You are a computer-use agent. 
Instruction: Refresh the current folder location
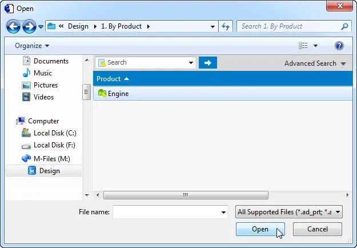pyautogui.click(x=226, y=26)
